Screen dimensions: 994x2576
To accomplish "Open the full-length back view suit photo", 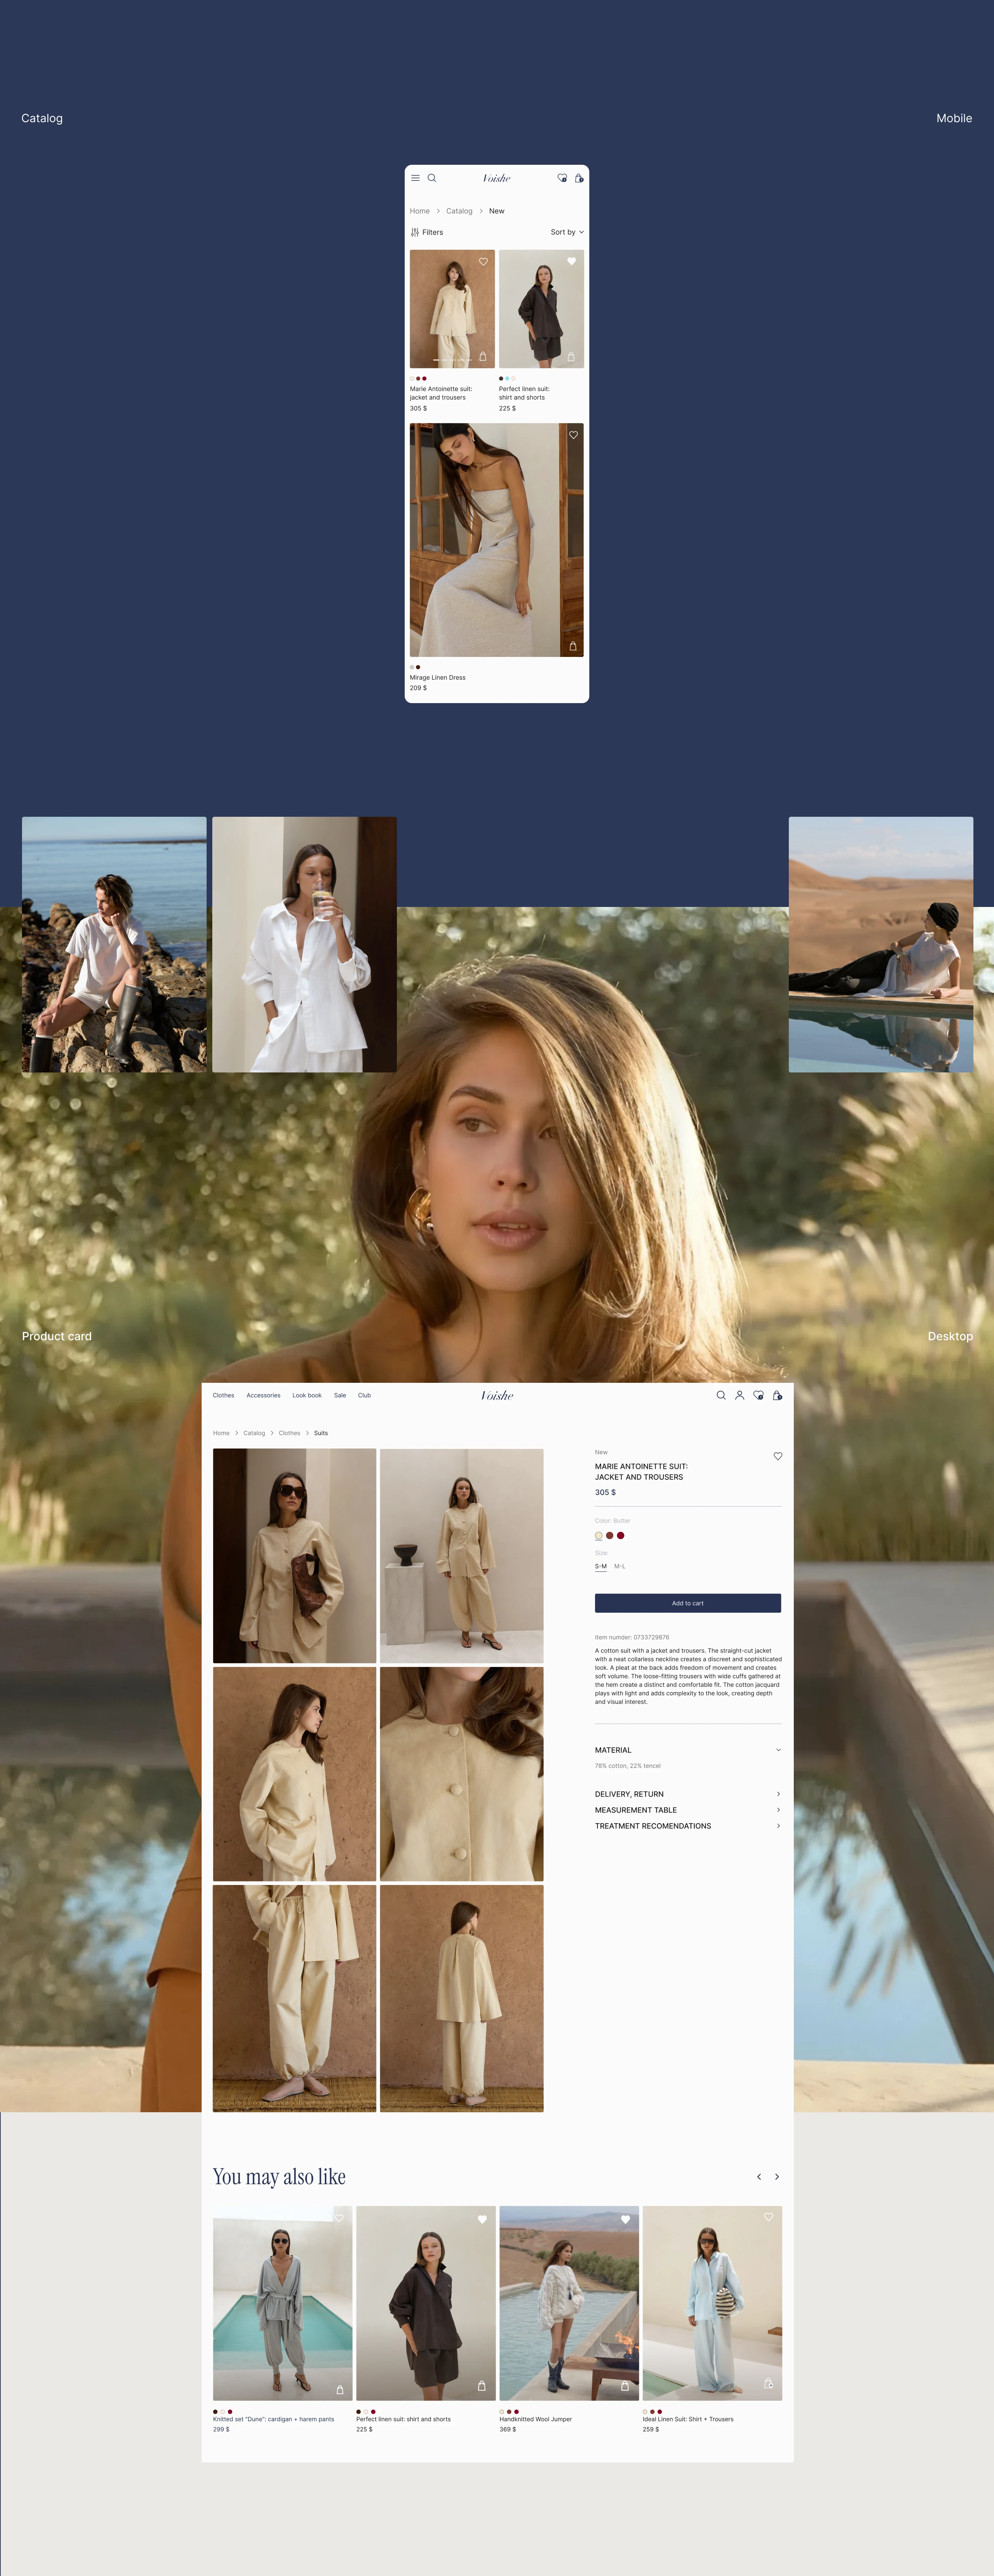I will coord(462,1998).
